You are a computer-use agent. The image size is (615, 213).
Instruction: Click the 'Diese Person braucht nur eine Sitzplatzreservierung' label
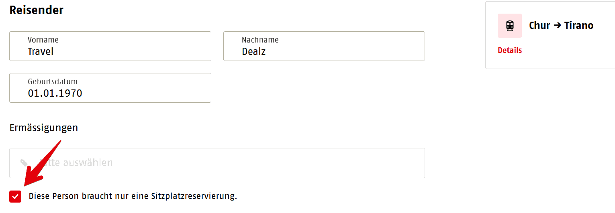pyautogui.click(x=133, y=197)
